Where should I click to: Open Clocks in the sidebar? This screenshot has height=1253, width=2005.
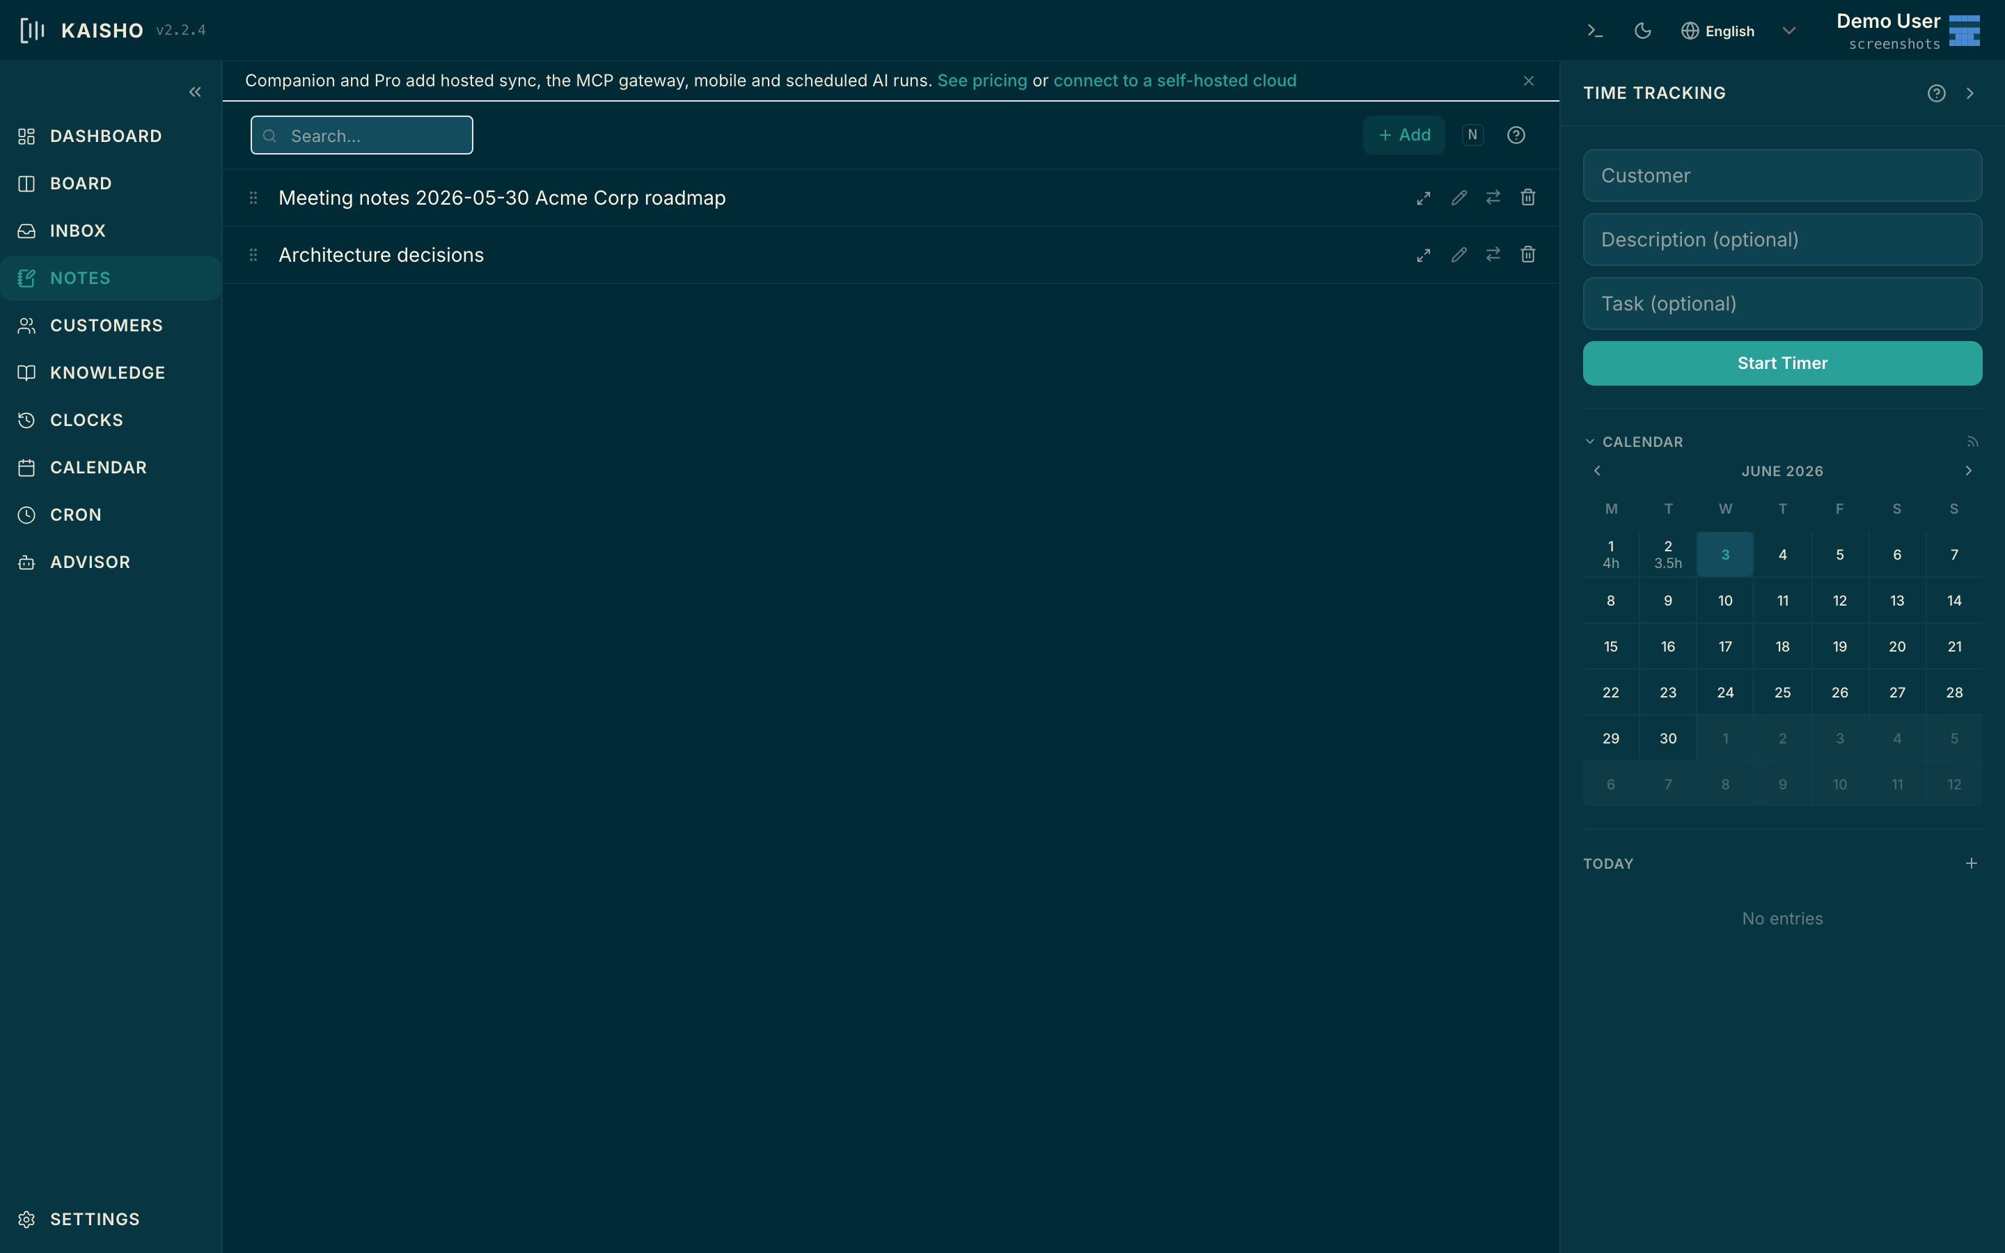[x=111, y=420]
